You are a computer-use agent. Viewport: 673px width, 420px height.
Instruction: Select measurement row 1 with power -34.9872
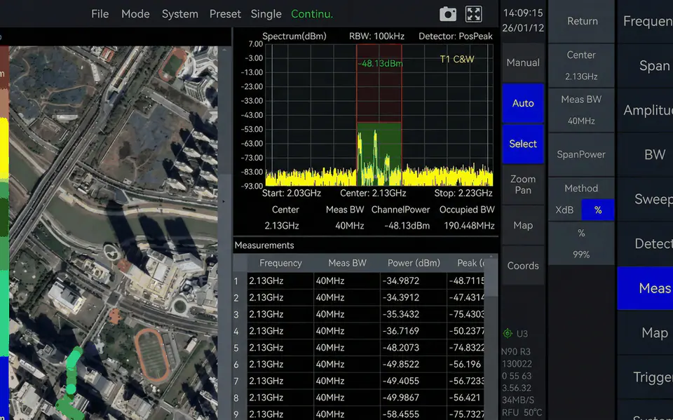(x=360, y=281)
